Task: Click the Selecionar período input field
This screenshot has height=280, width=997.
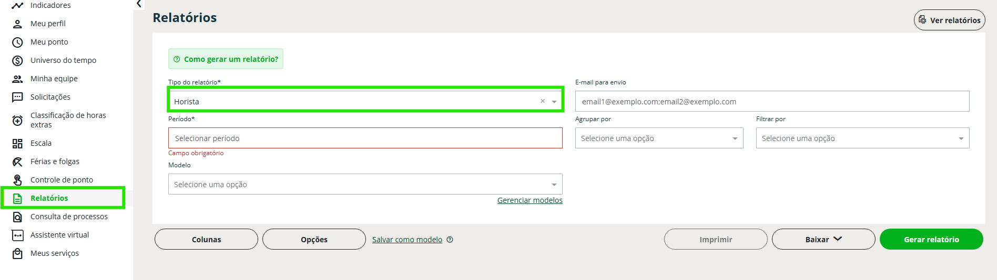Action: (x=365, y=138)
